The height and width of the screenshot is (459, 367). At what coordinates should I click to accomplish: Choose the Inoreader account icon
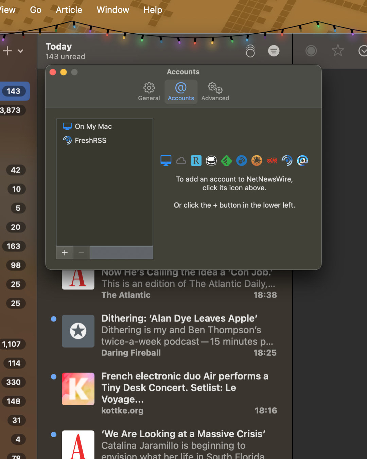[x=241, y=160]
